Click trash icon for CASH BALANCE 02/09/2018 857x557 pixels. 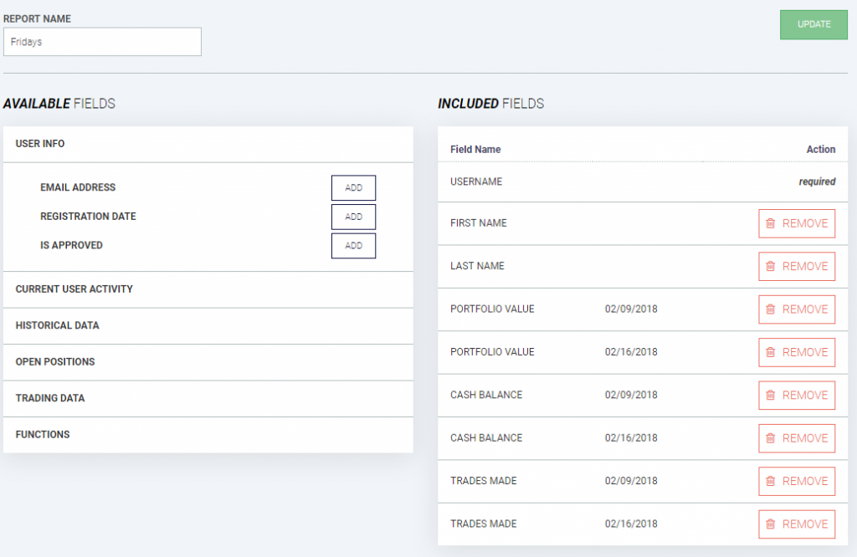(770, 395)
